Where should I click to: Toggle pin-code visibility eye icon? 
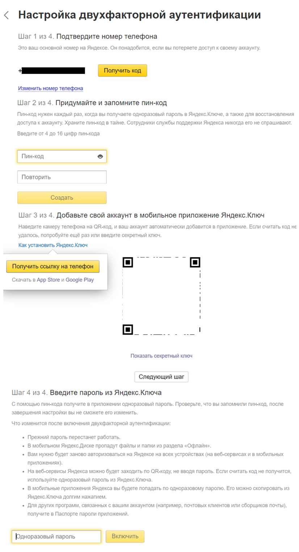click(x=100, y=157)
